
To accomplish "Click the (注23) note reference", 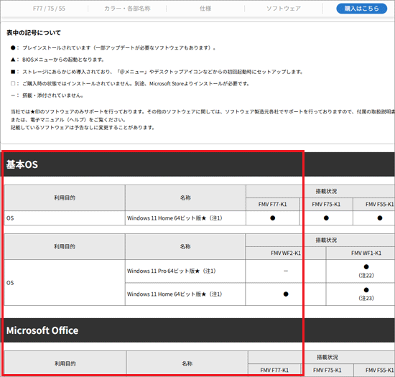I will [x=366, y=298].
